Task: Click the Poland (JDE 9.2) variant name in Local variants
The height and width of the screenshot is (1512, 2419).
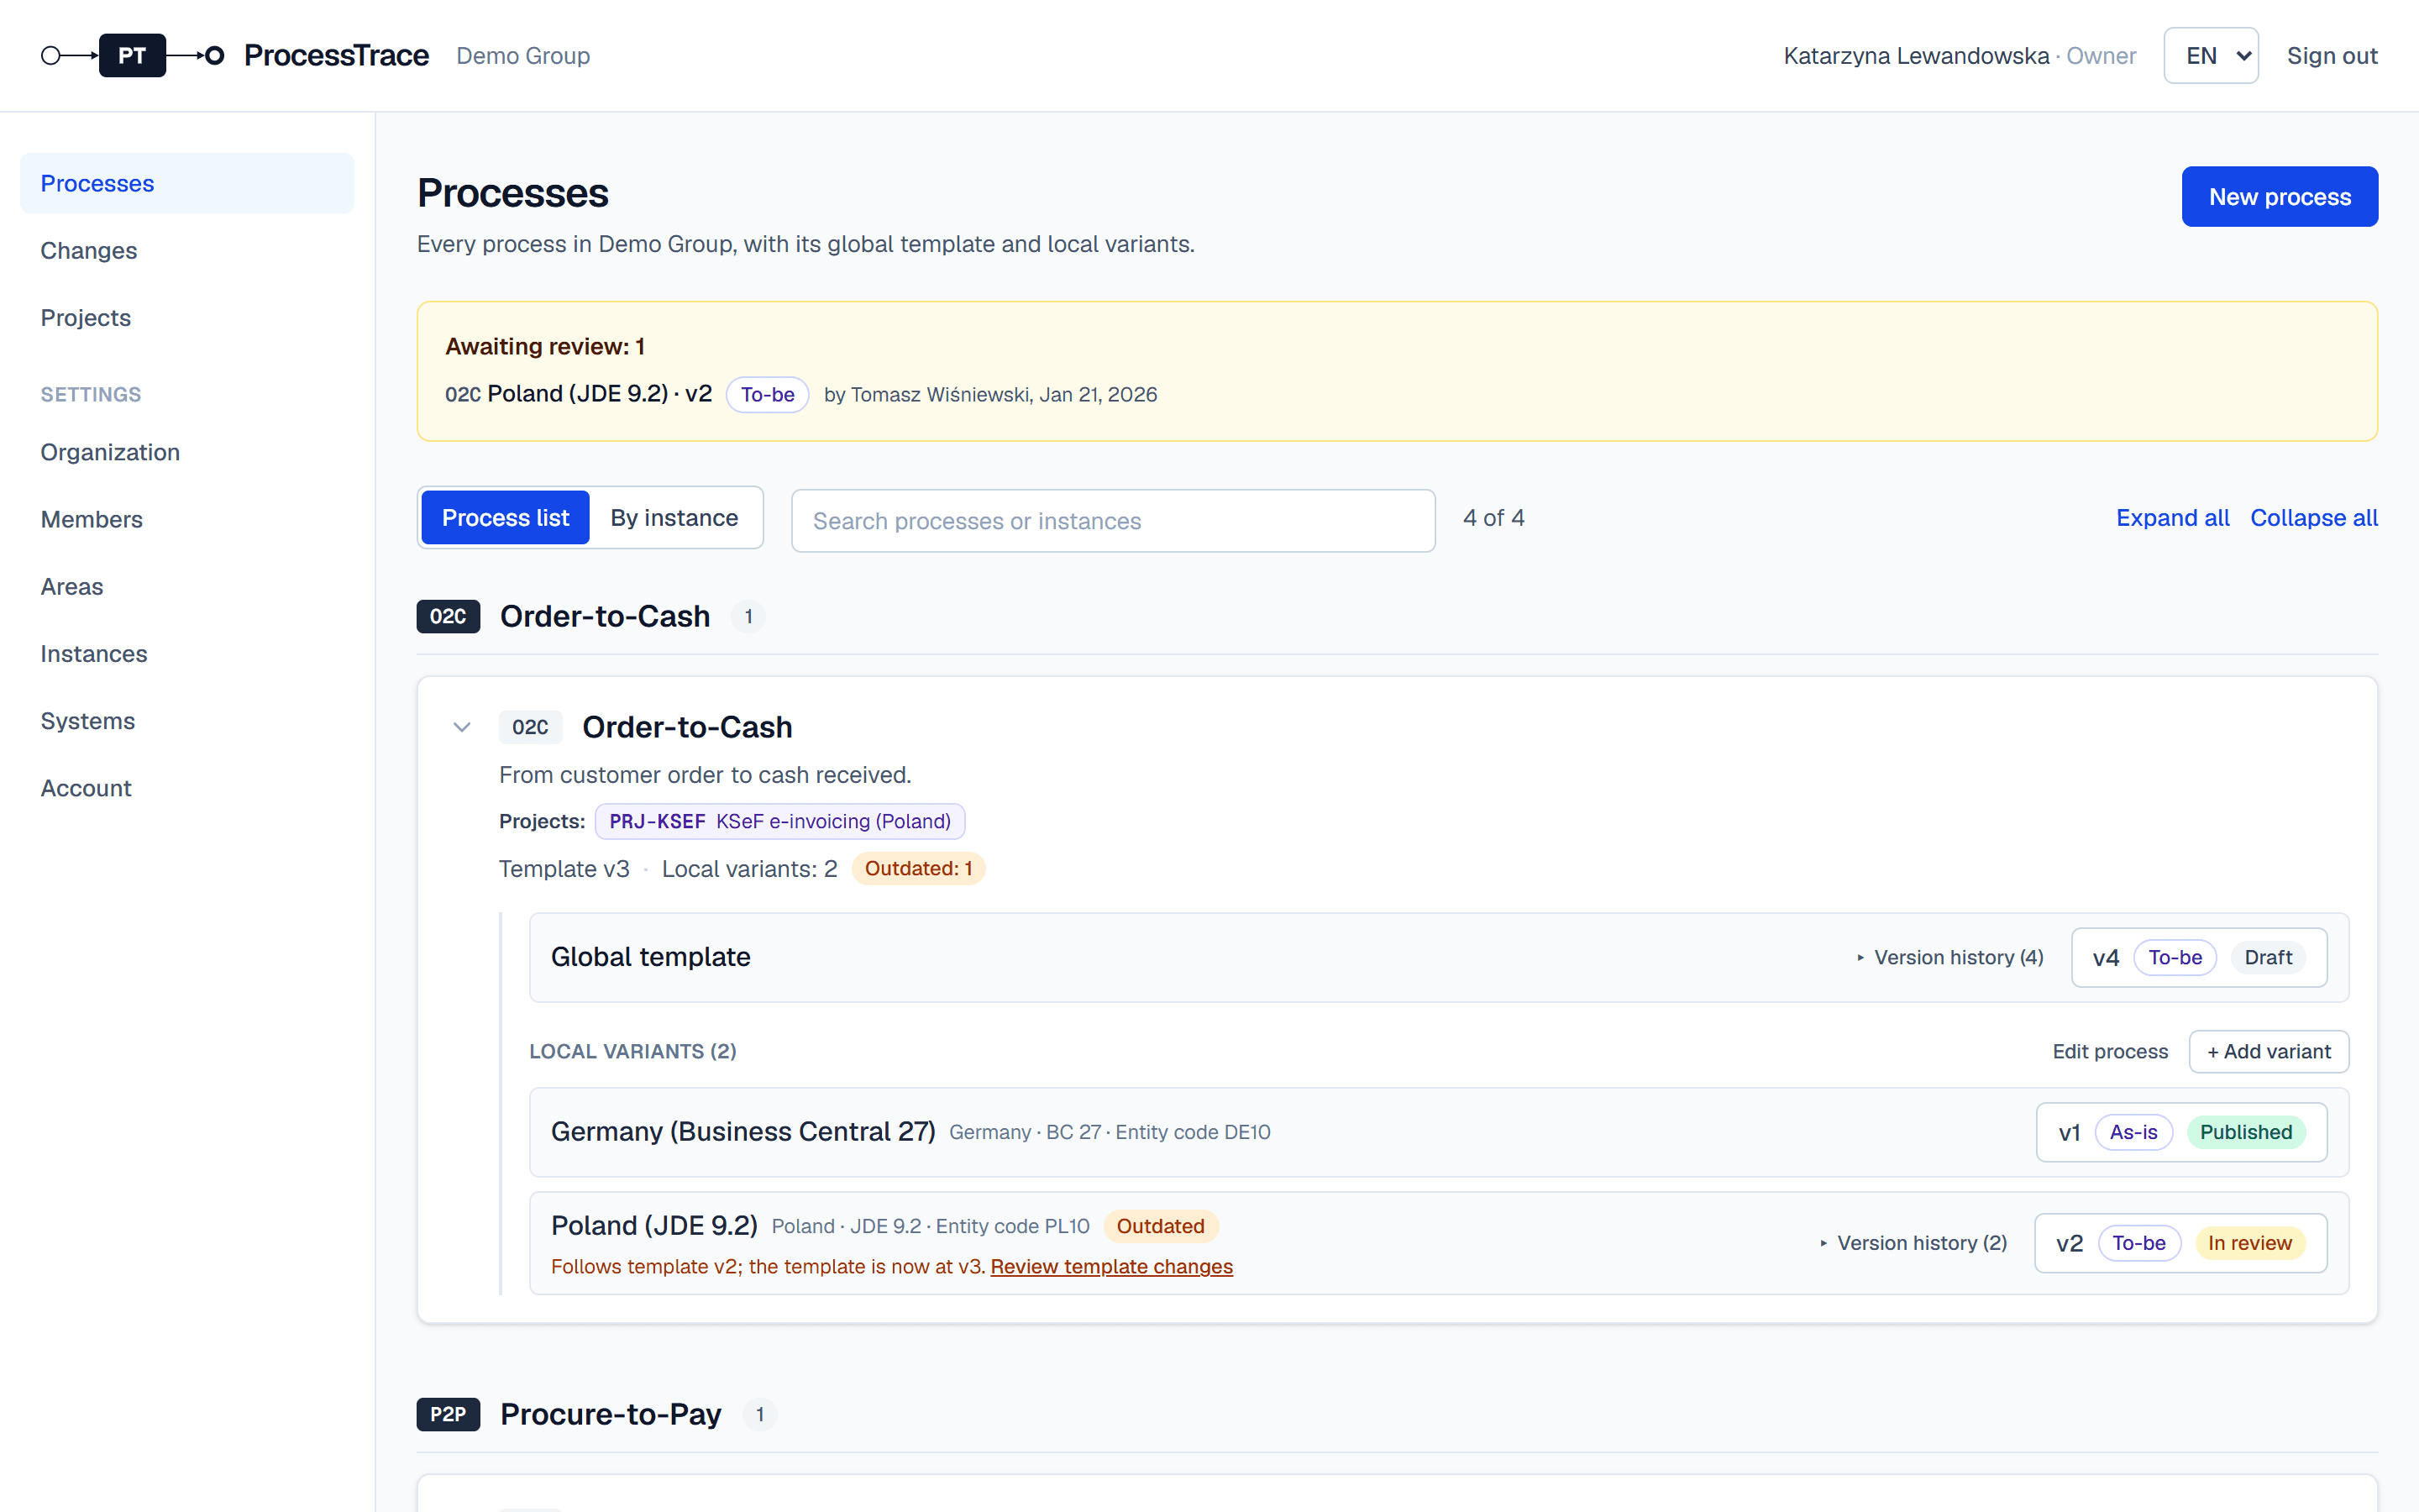Action: (653, 1225)
